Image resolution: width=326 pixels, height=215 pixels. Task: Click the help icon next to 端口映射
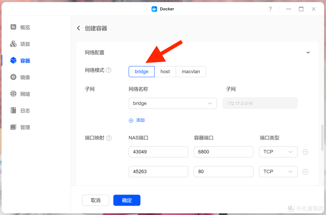[109, 138]
